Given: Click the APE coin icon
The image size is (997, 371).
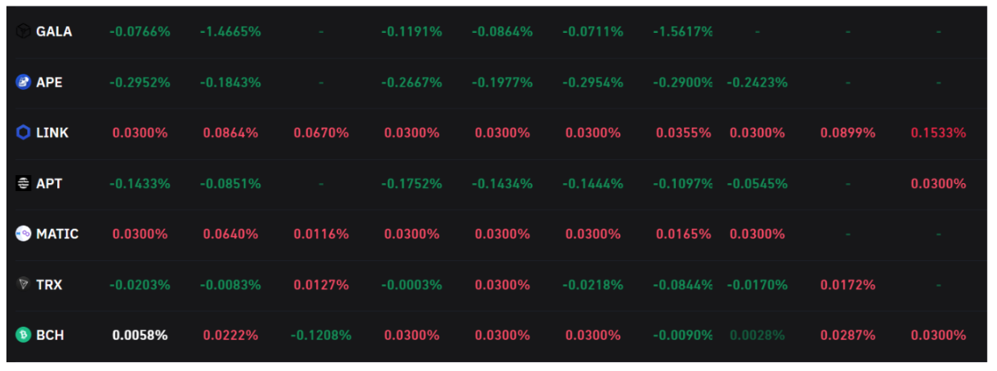Looking at the screenshot, I should tap(23, 82).
